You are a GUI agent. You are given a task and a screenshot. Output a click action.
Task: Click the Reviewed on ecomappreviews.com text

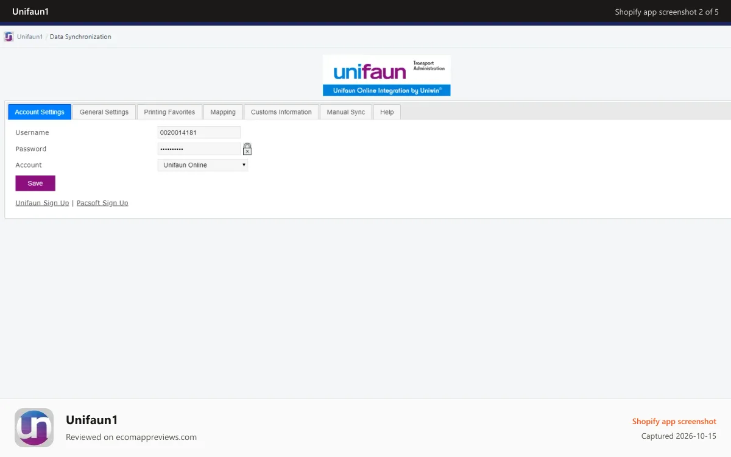131,437
